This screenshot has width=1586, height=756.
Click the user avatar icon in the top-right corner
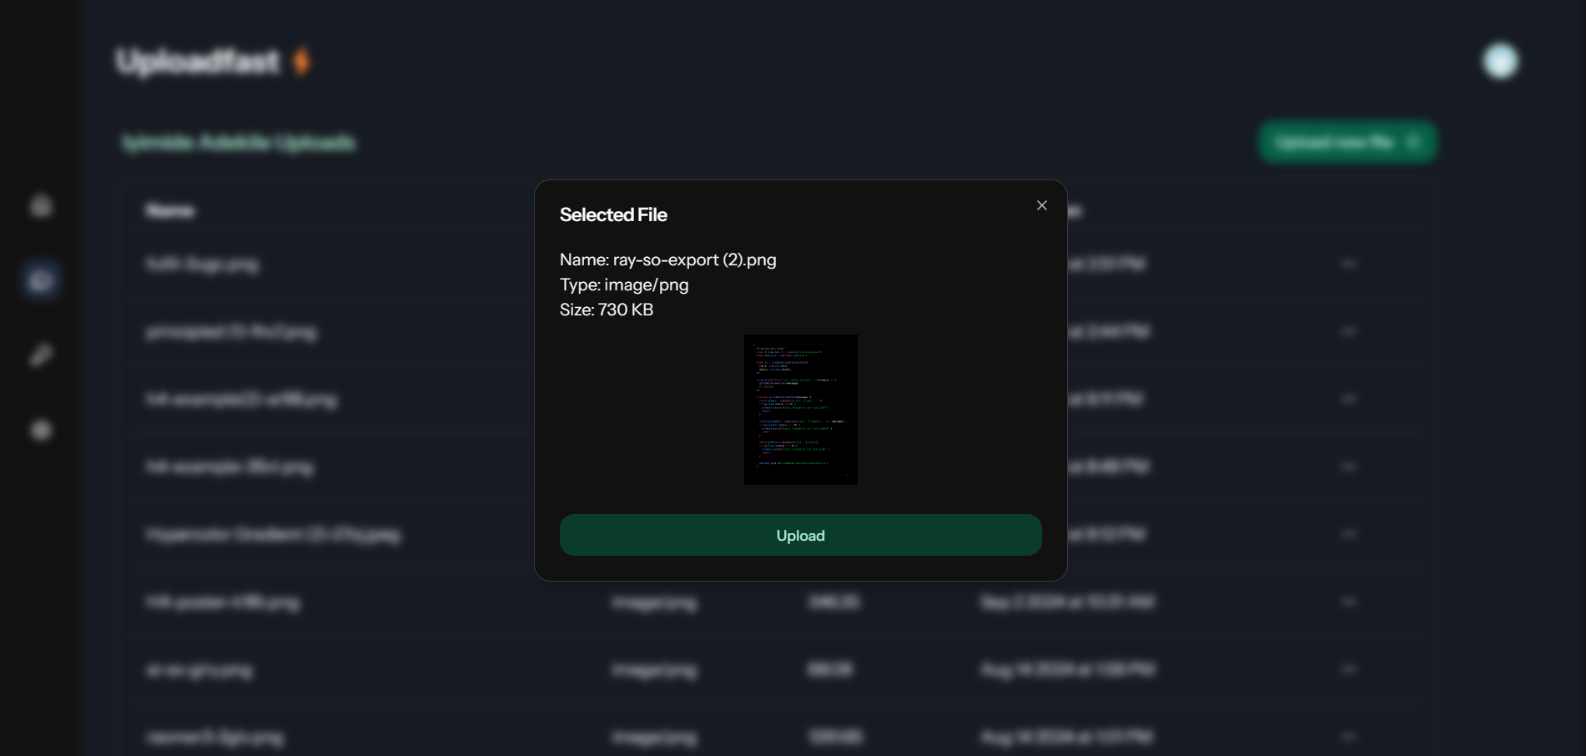(x=1499, y=60)
